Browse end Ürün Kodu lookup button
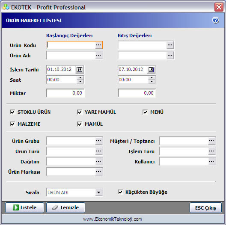This screenshot has height=225, width=226. [170, 45]
